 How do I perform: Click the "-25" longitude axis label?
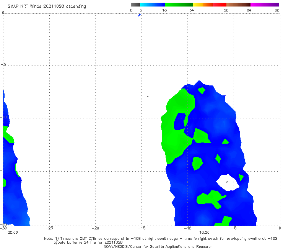coord(49,228)
